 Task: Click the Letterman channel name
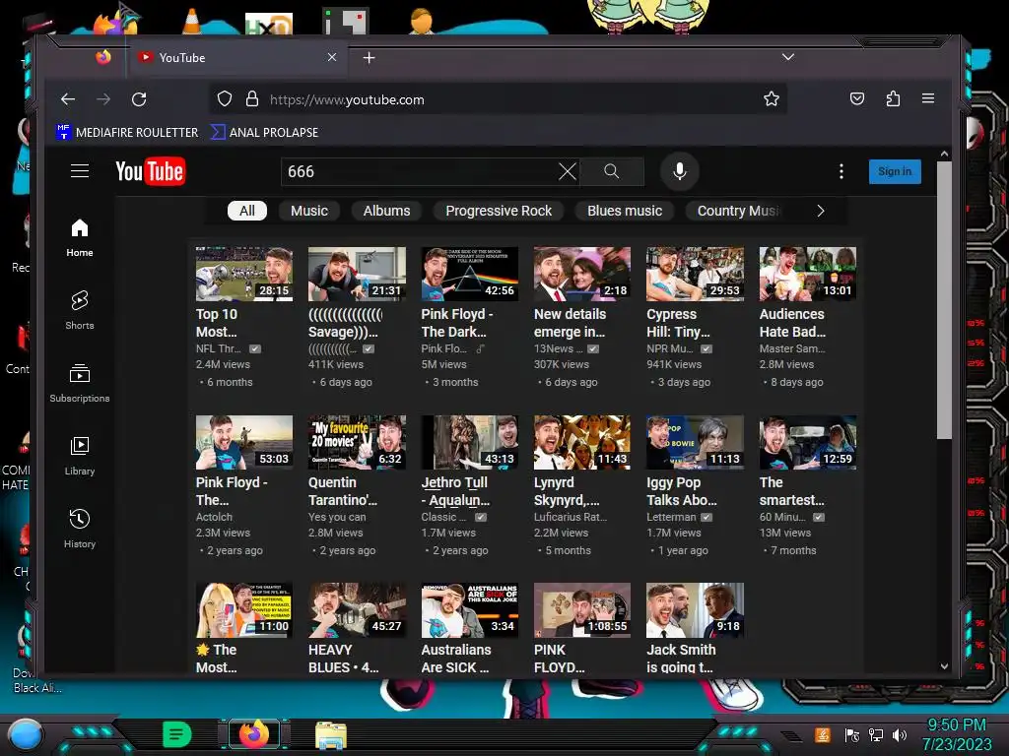[671, 517]
